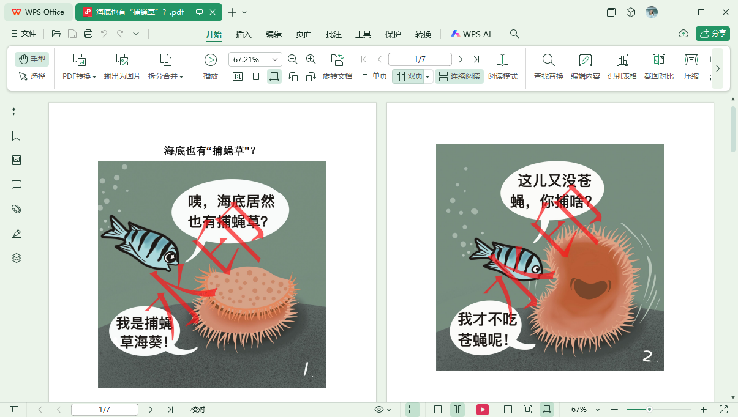
Task: Click the 旋转文档 rotate document icon
Action: point(337,65)
